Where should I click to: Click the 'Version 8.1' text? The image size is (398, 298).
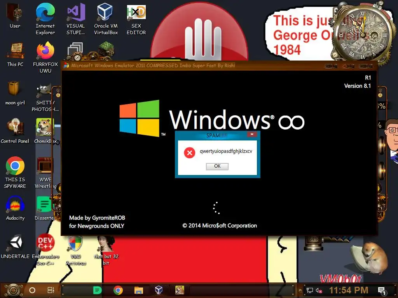pos(358,86)
